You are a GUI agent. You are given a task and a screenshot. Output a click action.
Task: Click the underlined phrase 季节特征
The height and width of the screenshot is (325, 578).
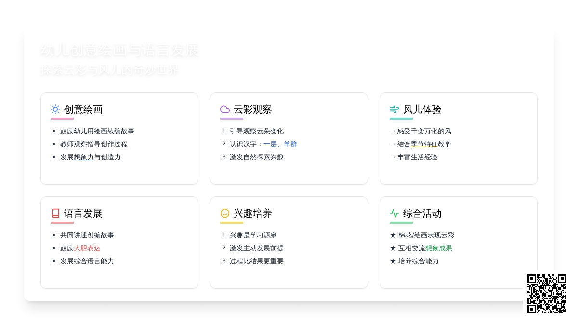[x=424, y=144]
